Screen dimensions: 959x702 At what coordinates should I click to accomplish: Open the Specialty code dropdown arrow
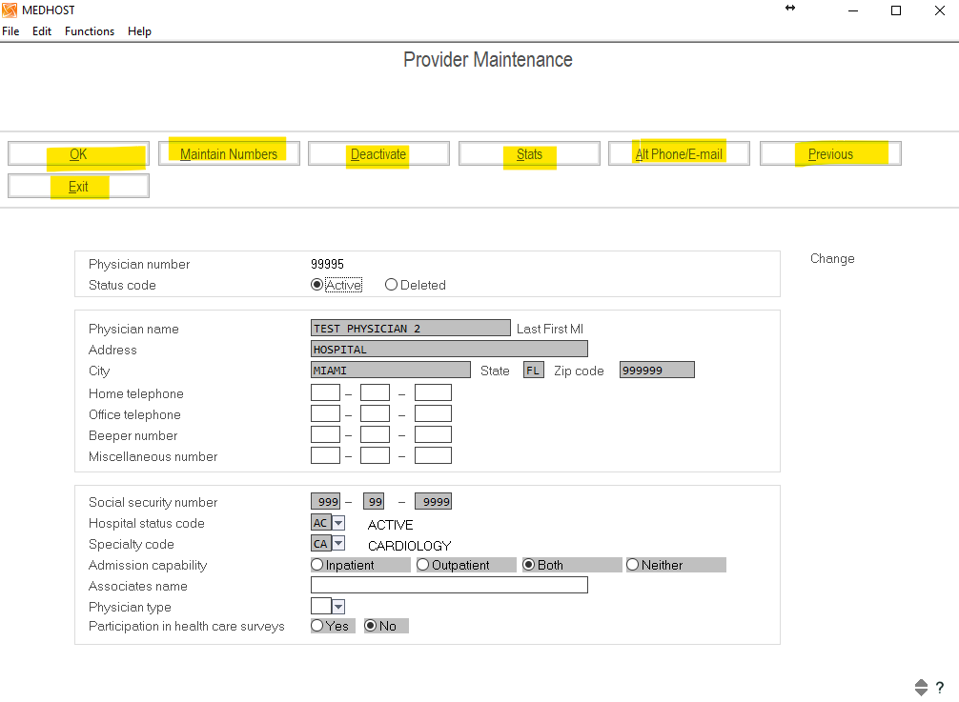[x=338, y=545]
